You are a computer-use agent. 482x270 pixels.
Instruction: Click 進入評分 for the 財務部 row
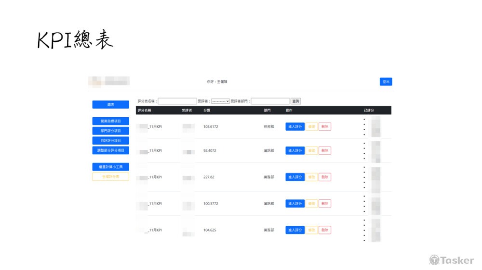pos(295,127)
